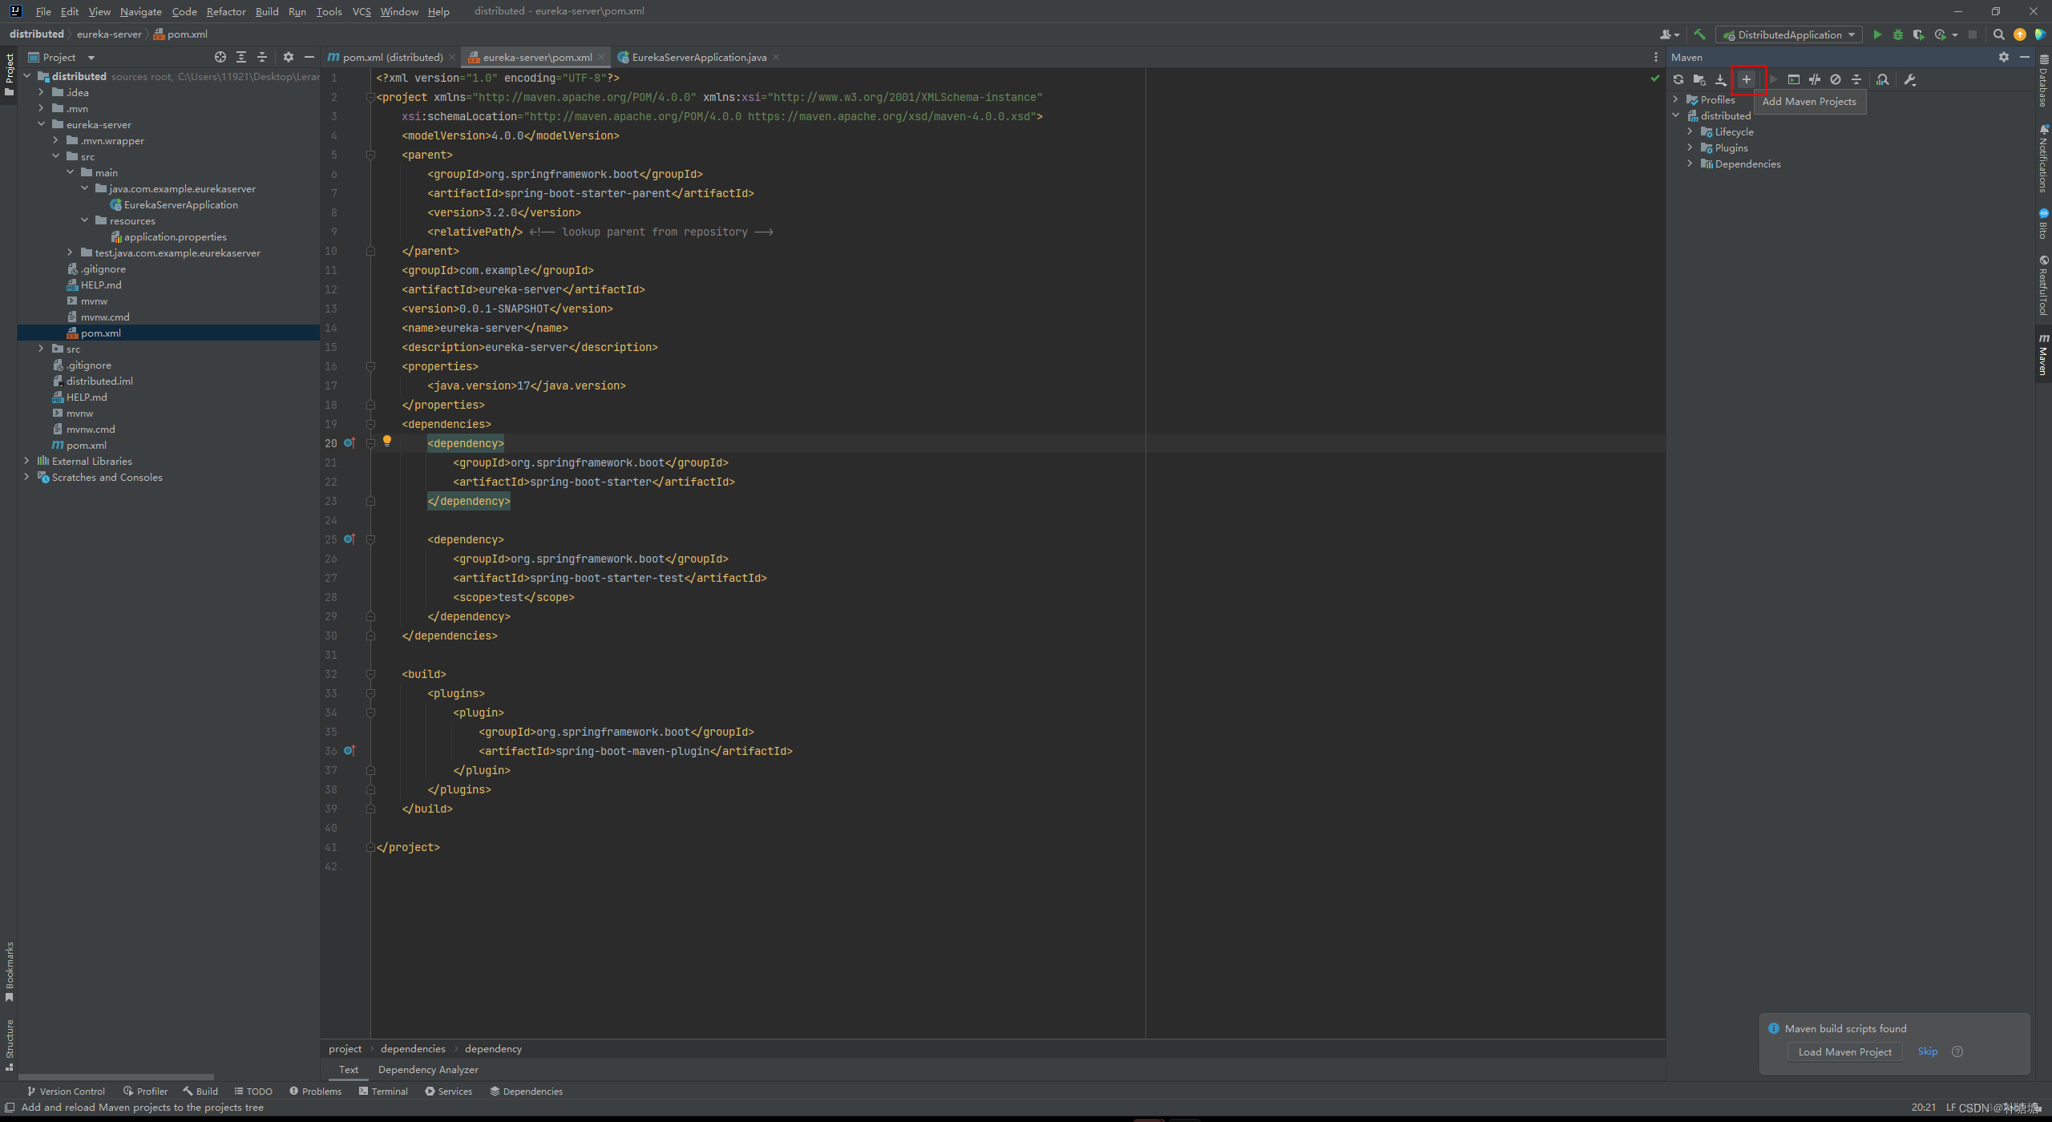
Task: Open Execute Maven Goal icon
Action: [x=1794, y=79]
